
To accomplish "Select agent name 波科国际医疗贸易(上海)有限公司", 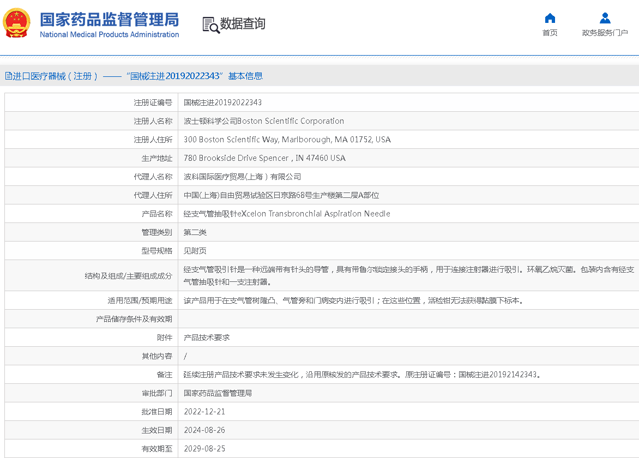I will click(242, 177).
